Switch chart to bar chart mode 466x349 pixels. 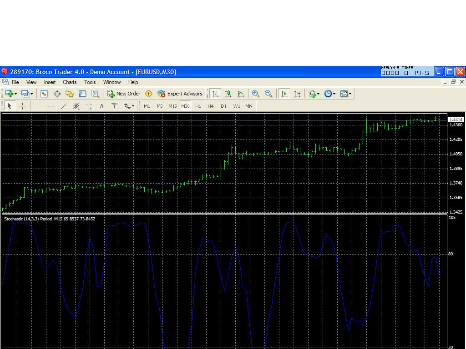pos(215,94)
